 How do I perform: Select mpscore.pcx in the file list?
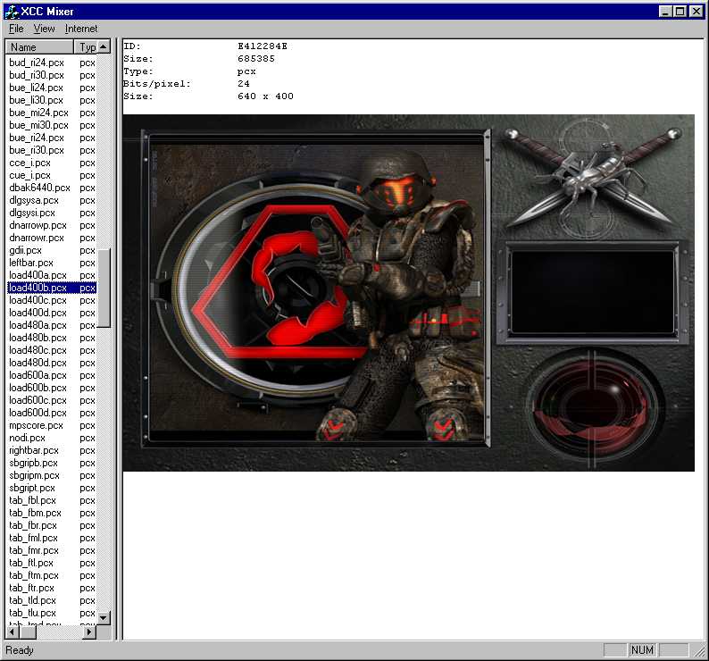pos(36,425)
